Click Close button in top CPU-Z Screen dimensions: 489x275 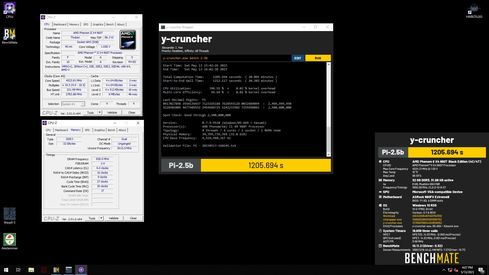point(132,113)
